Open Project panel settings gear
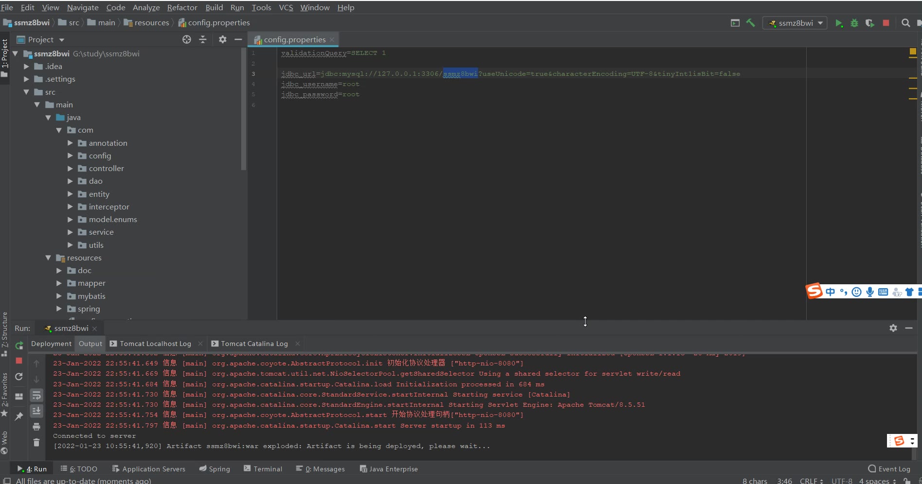The height and width of the screenshot is (484, 922). 222,39
